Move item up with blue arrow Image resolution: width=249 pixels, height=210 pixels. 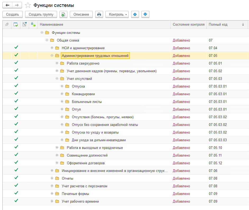click(135, 14)
